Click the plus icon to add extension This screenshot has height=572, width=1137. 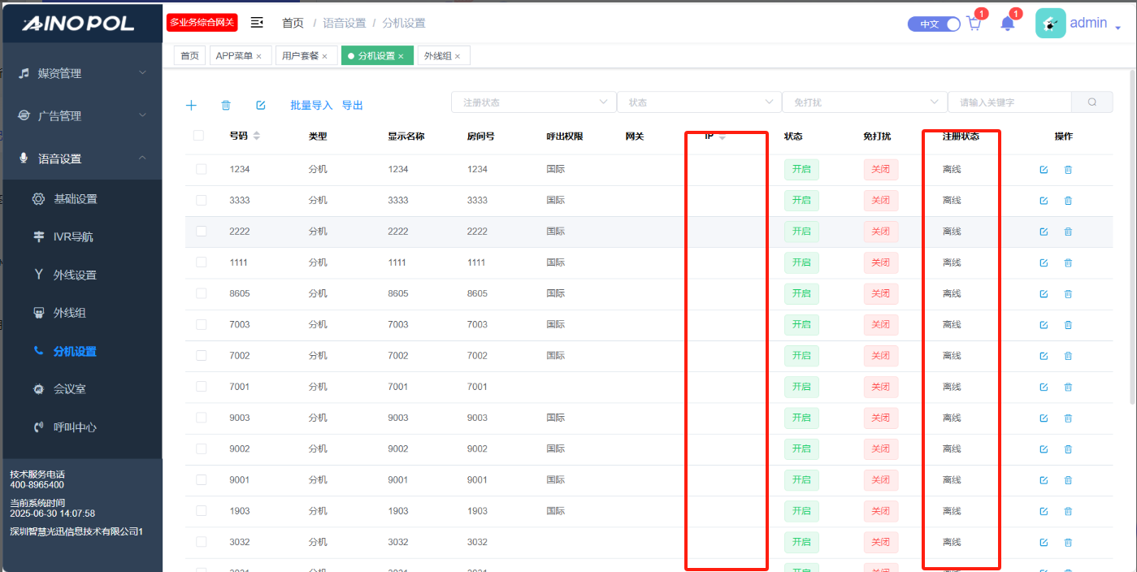(x=192, y=106)
